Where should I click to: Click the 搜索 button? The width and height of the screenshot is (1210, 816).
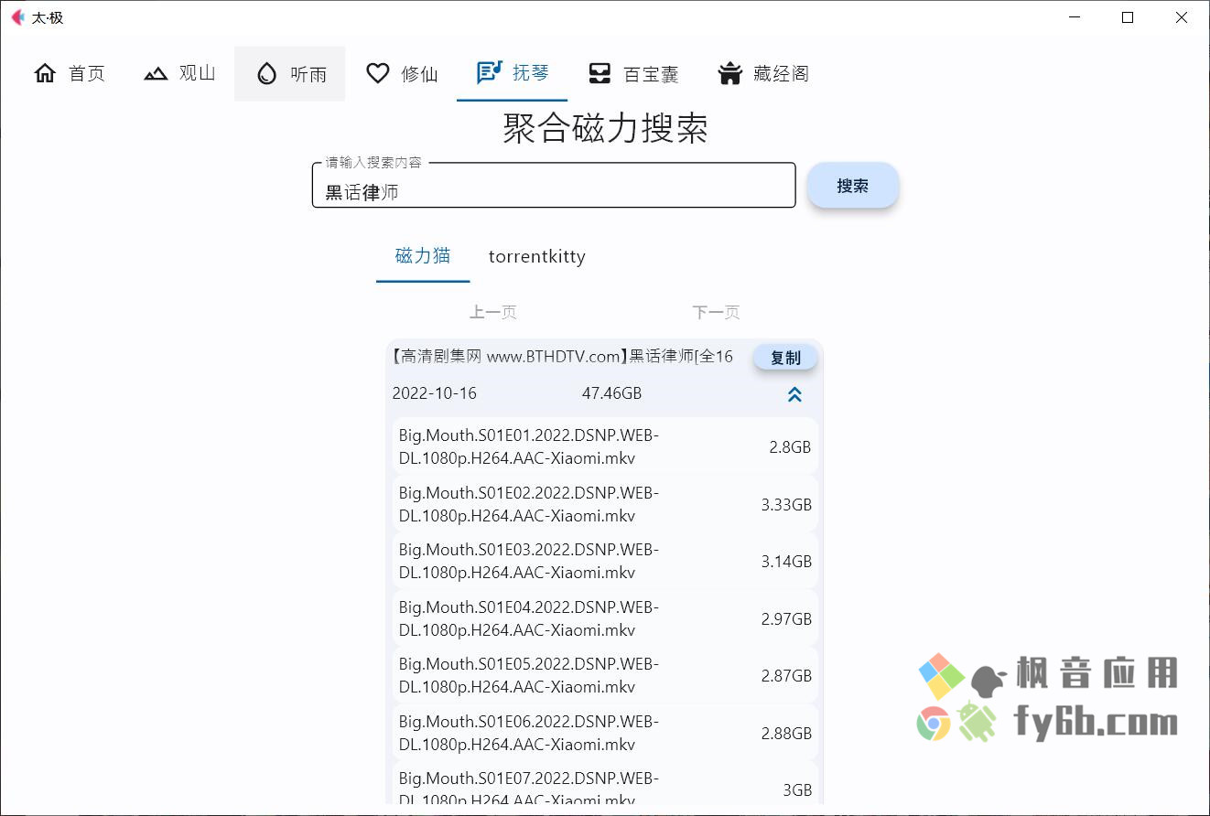pos(852,186)
